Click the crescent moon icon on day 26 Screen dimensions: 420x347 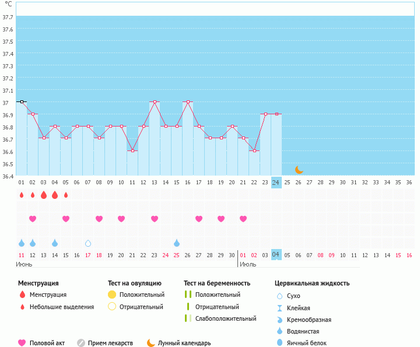pyautogui.click(x=299, y=170)
